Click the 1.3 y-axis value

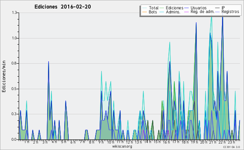tap(14, 13)
